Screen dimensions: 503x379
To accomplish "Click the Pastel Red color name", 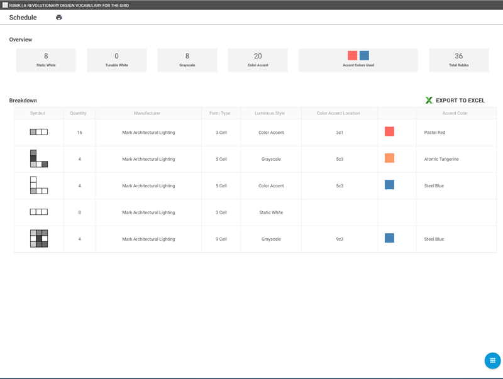I will [434, 133].
